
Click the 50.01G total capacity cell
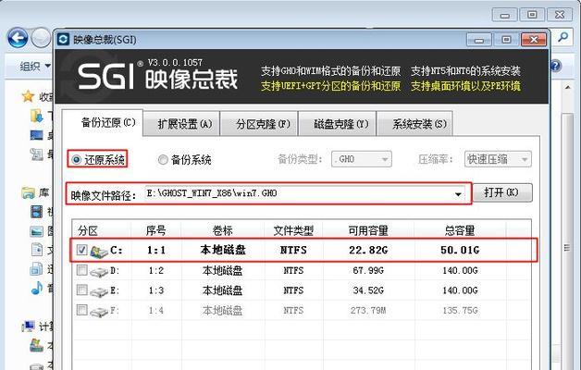pos(460,251)
